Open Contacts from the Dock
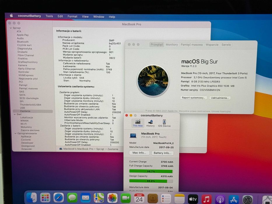Viewport: 272px width, 204px height. [x=153, y=198]
